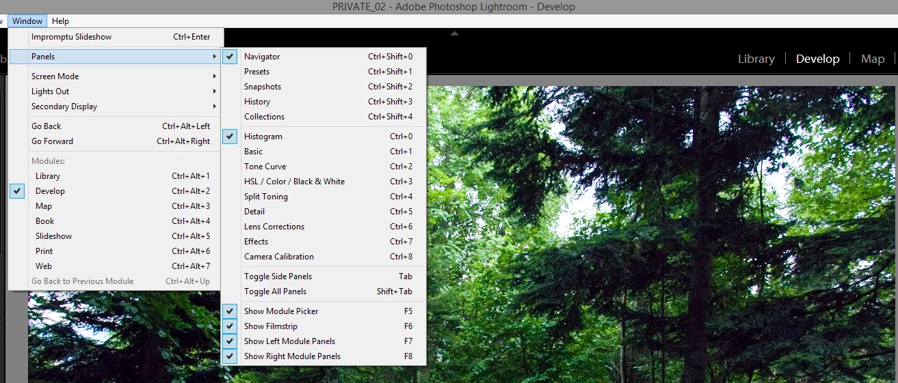
Task: Start Impromptu Slideshow from menu
Action: tap(115, 37)
